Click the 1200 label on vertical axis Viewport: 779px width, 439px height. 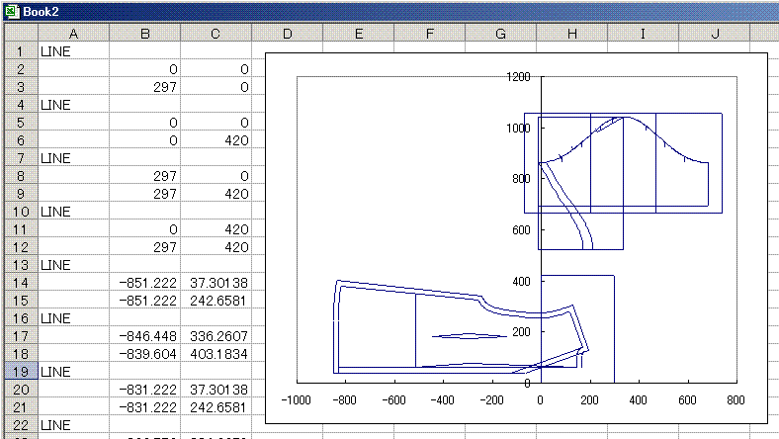coord(518,77)
